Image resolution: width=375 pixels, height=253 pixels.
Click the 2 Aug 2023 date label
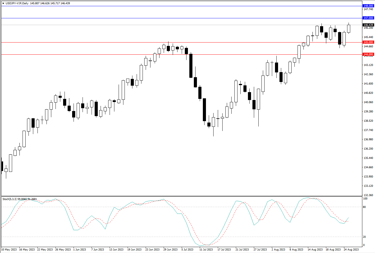[279, 250]
